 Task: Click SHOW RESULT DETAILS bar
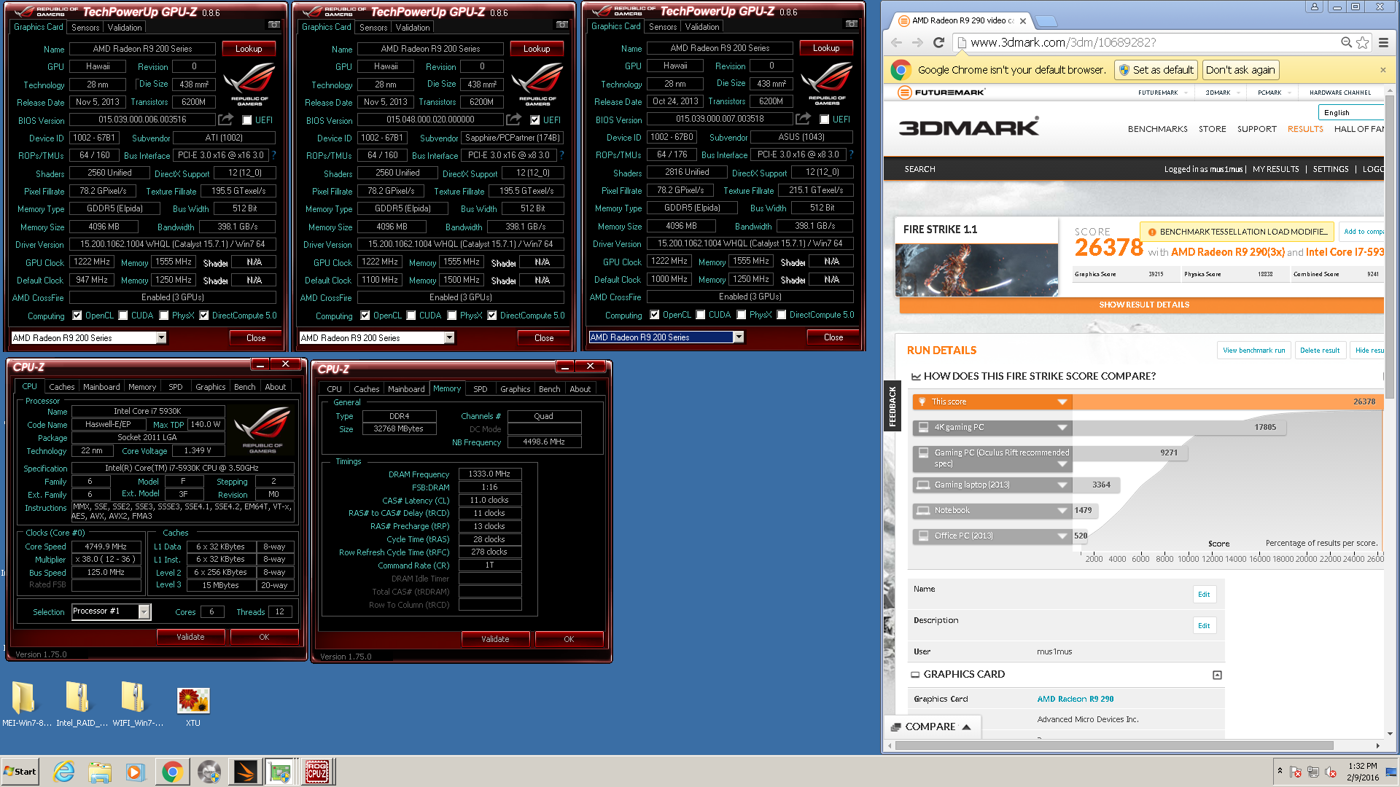click(1143, 305)
